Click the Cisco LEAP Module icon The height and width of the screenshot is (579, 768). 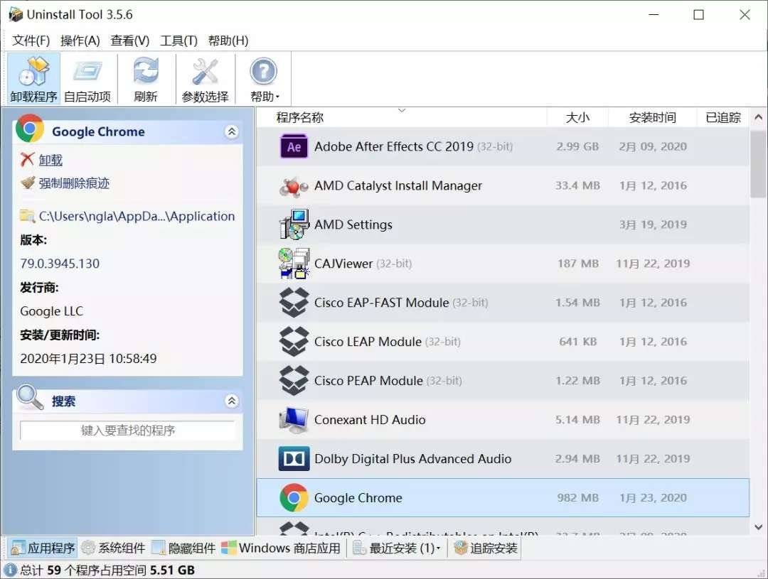pyautogui.click(x=294, y=342)
